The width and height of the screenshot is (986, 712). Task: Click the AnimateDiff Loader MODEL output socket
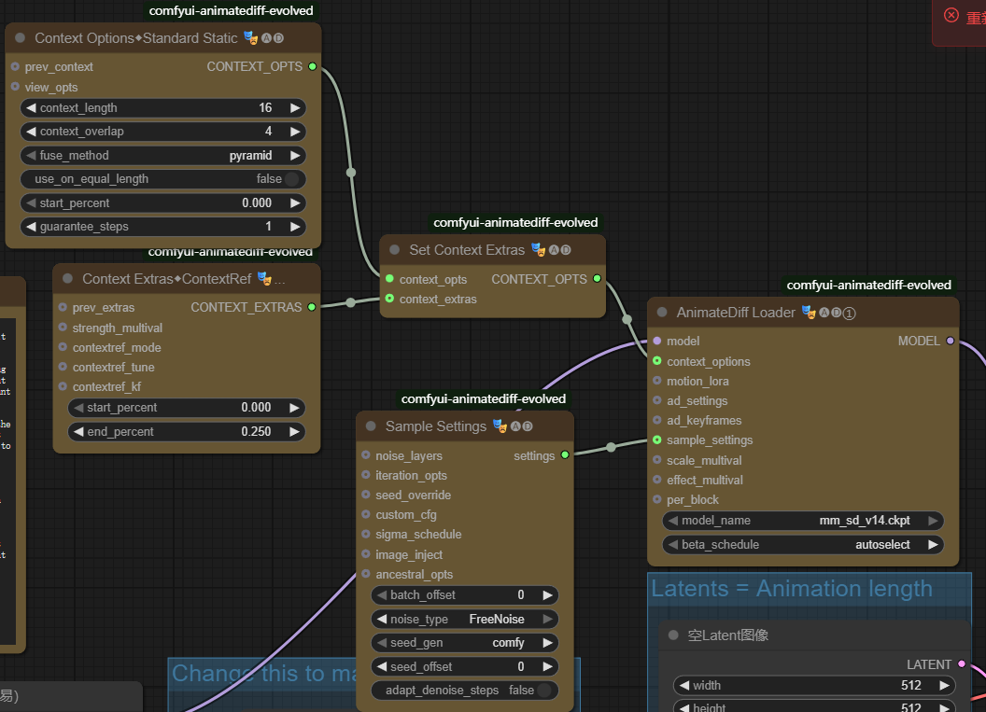coord(951,342)
